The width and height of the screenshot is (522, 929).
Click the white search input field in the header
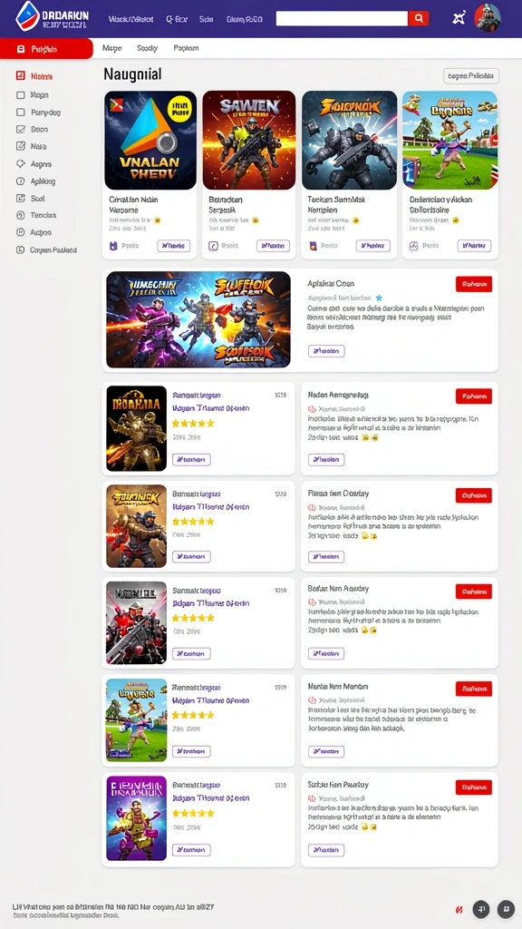342,18
